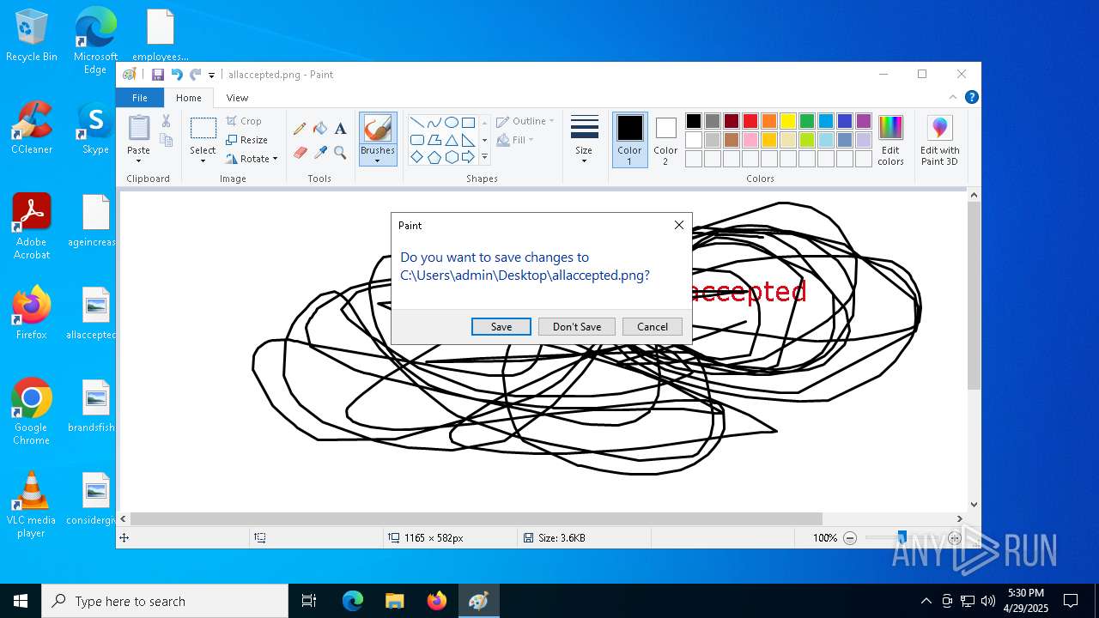Open the Rotate dropdown
Image resolution: width=1099 pixels, height=618 pixels.
tap(252, 159)
